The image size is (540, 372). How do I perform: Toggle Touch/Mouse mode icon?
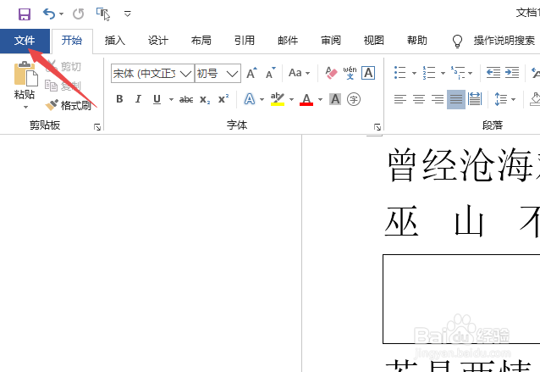[x=103, y=14]
